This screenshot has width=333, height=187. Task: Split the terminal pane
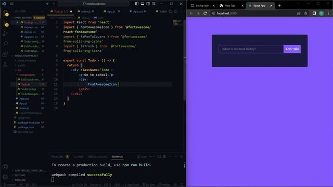(159, 156)
